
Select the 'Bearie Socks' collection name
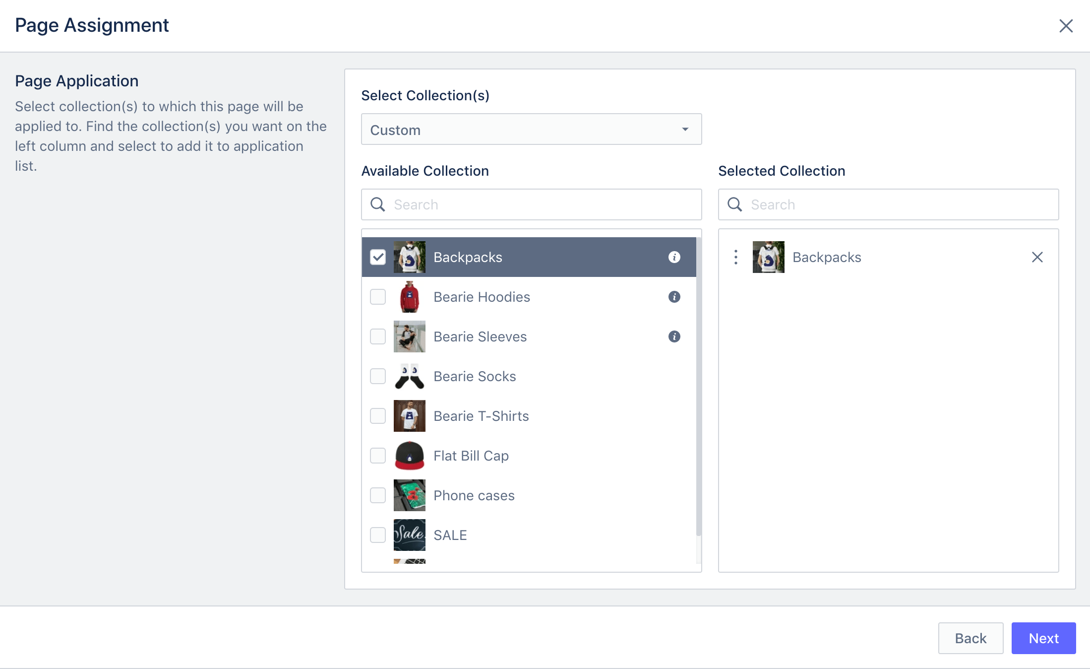coord(475,376)
